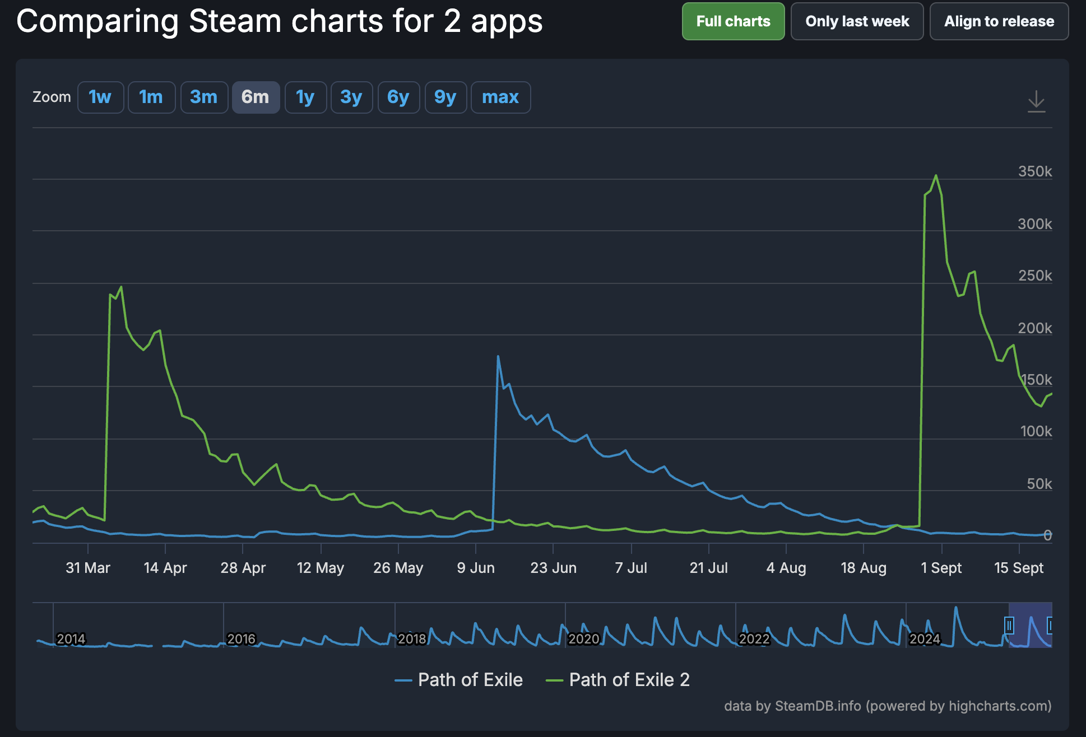Click the 21 Jul axis label
The width and height of the screenshot is (1086, 737).
click(709, 568)
